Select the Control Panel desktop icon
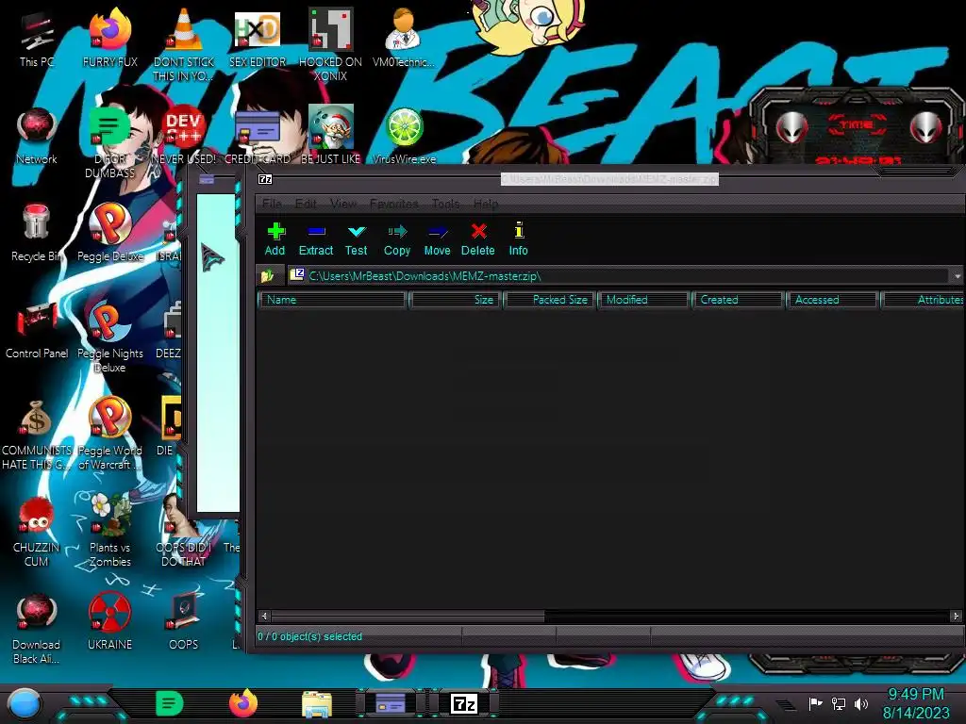This screenshot has width=966, height=724. tap(37, 331)
